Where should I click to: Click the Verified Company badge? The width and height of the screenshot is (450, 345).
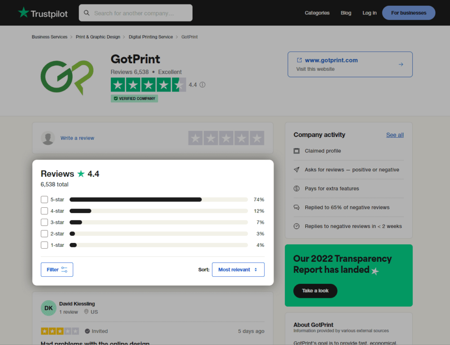[134, 99]
